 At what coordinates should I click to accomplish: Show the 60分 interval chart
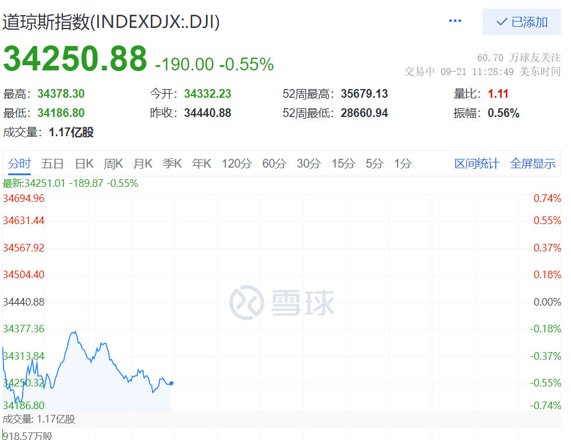pos(274,164)
